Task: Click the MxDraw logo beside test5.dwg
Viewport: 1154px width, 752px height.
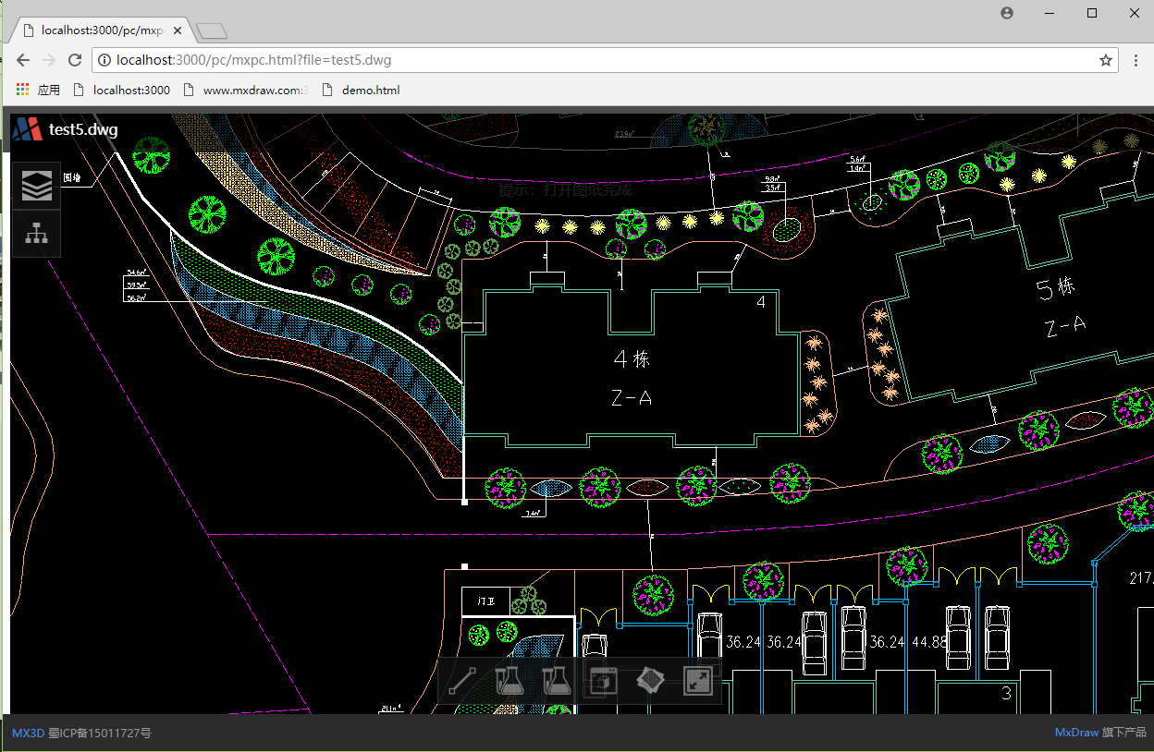Action: [x=28, y=129]
